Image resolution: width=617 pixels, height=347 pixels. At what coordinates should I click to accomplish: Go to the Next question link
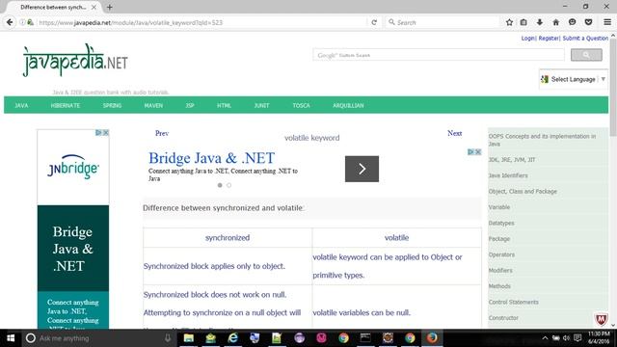click(454, 133)
